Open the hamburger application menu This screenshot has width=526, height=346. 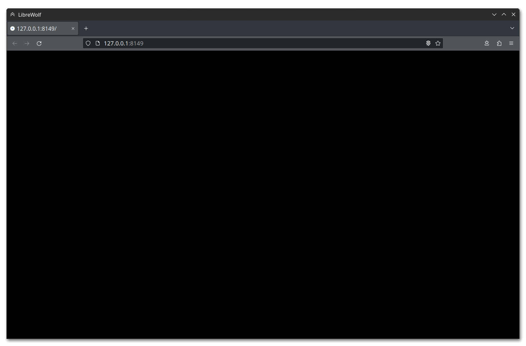tap(511, 44)
